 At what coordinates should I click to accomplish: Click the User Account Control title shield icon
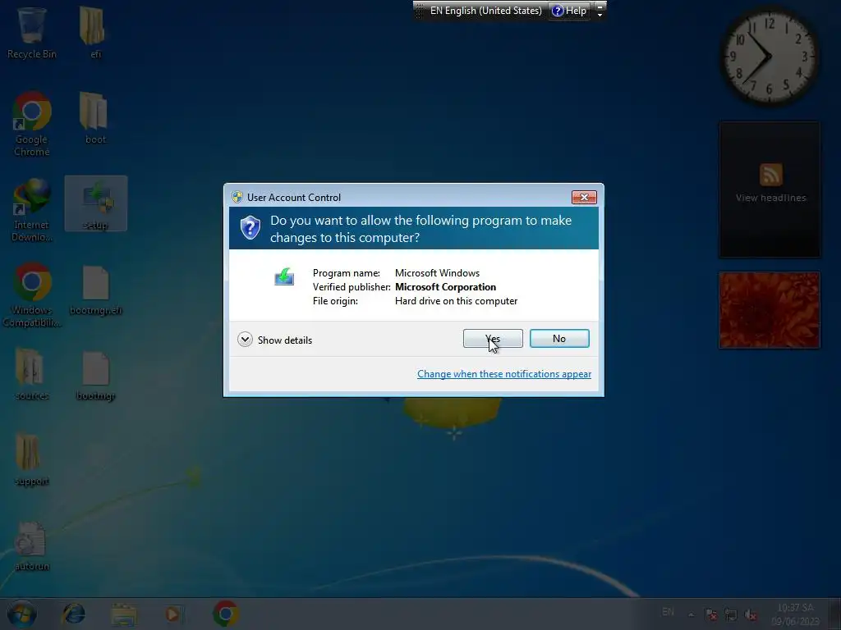pyautogui.click(x=237, y=197)
